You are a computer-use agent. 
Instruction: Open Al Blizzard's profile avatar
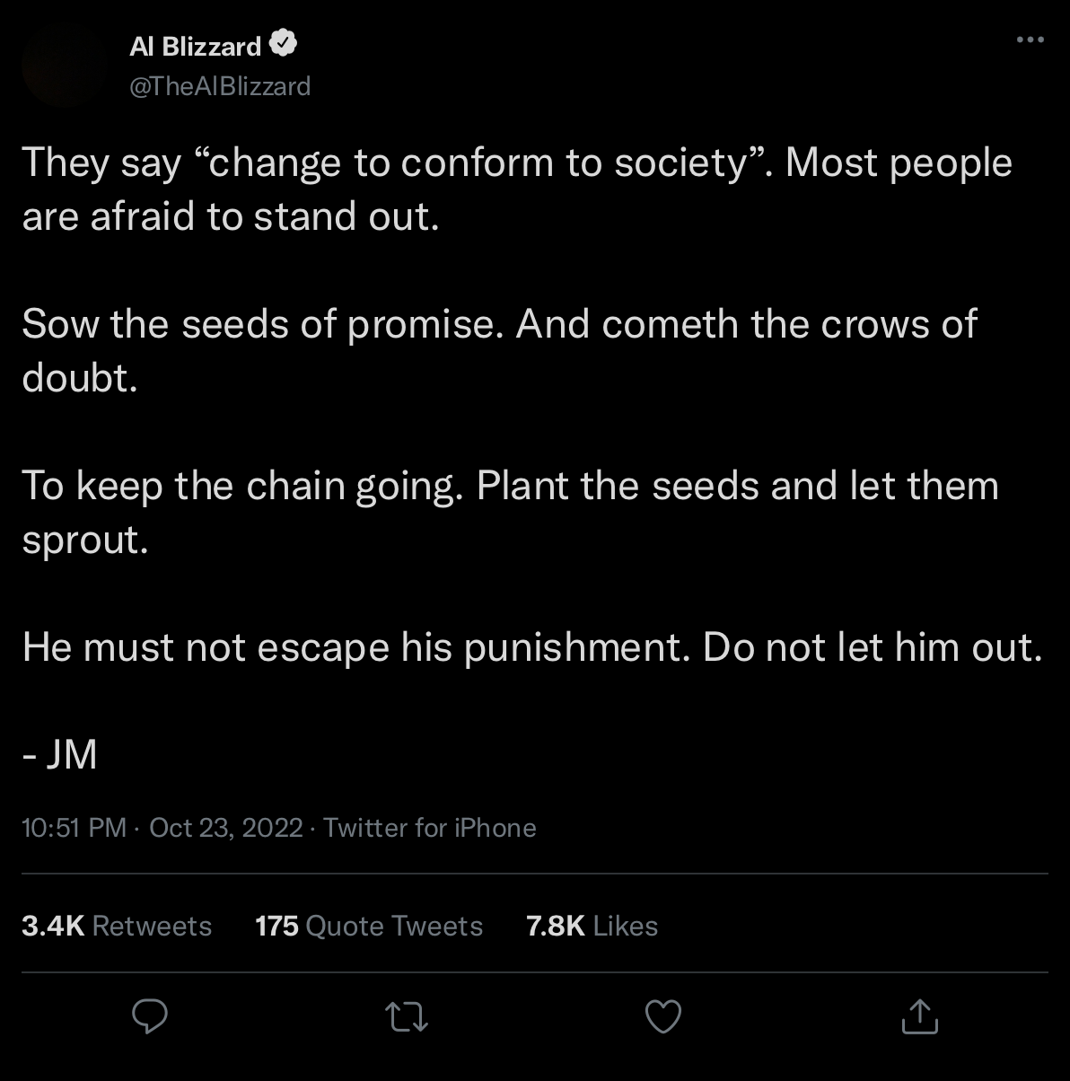63,65
